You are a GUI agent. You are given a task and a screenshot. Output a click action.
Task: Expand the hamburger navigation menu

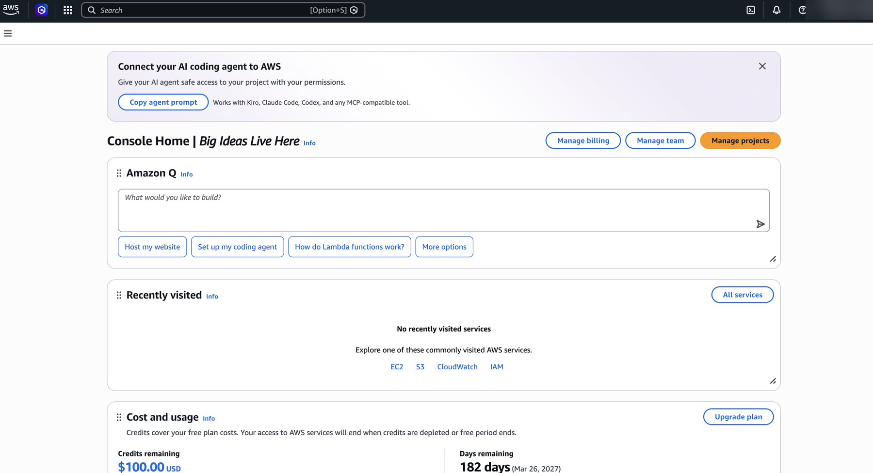click(8, 33)
